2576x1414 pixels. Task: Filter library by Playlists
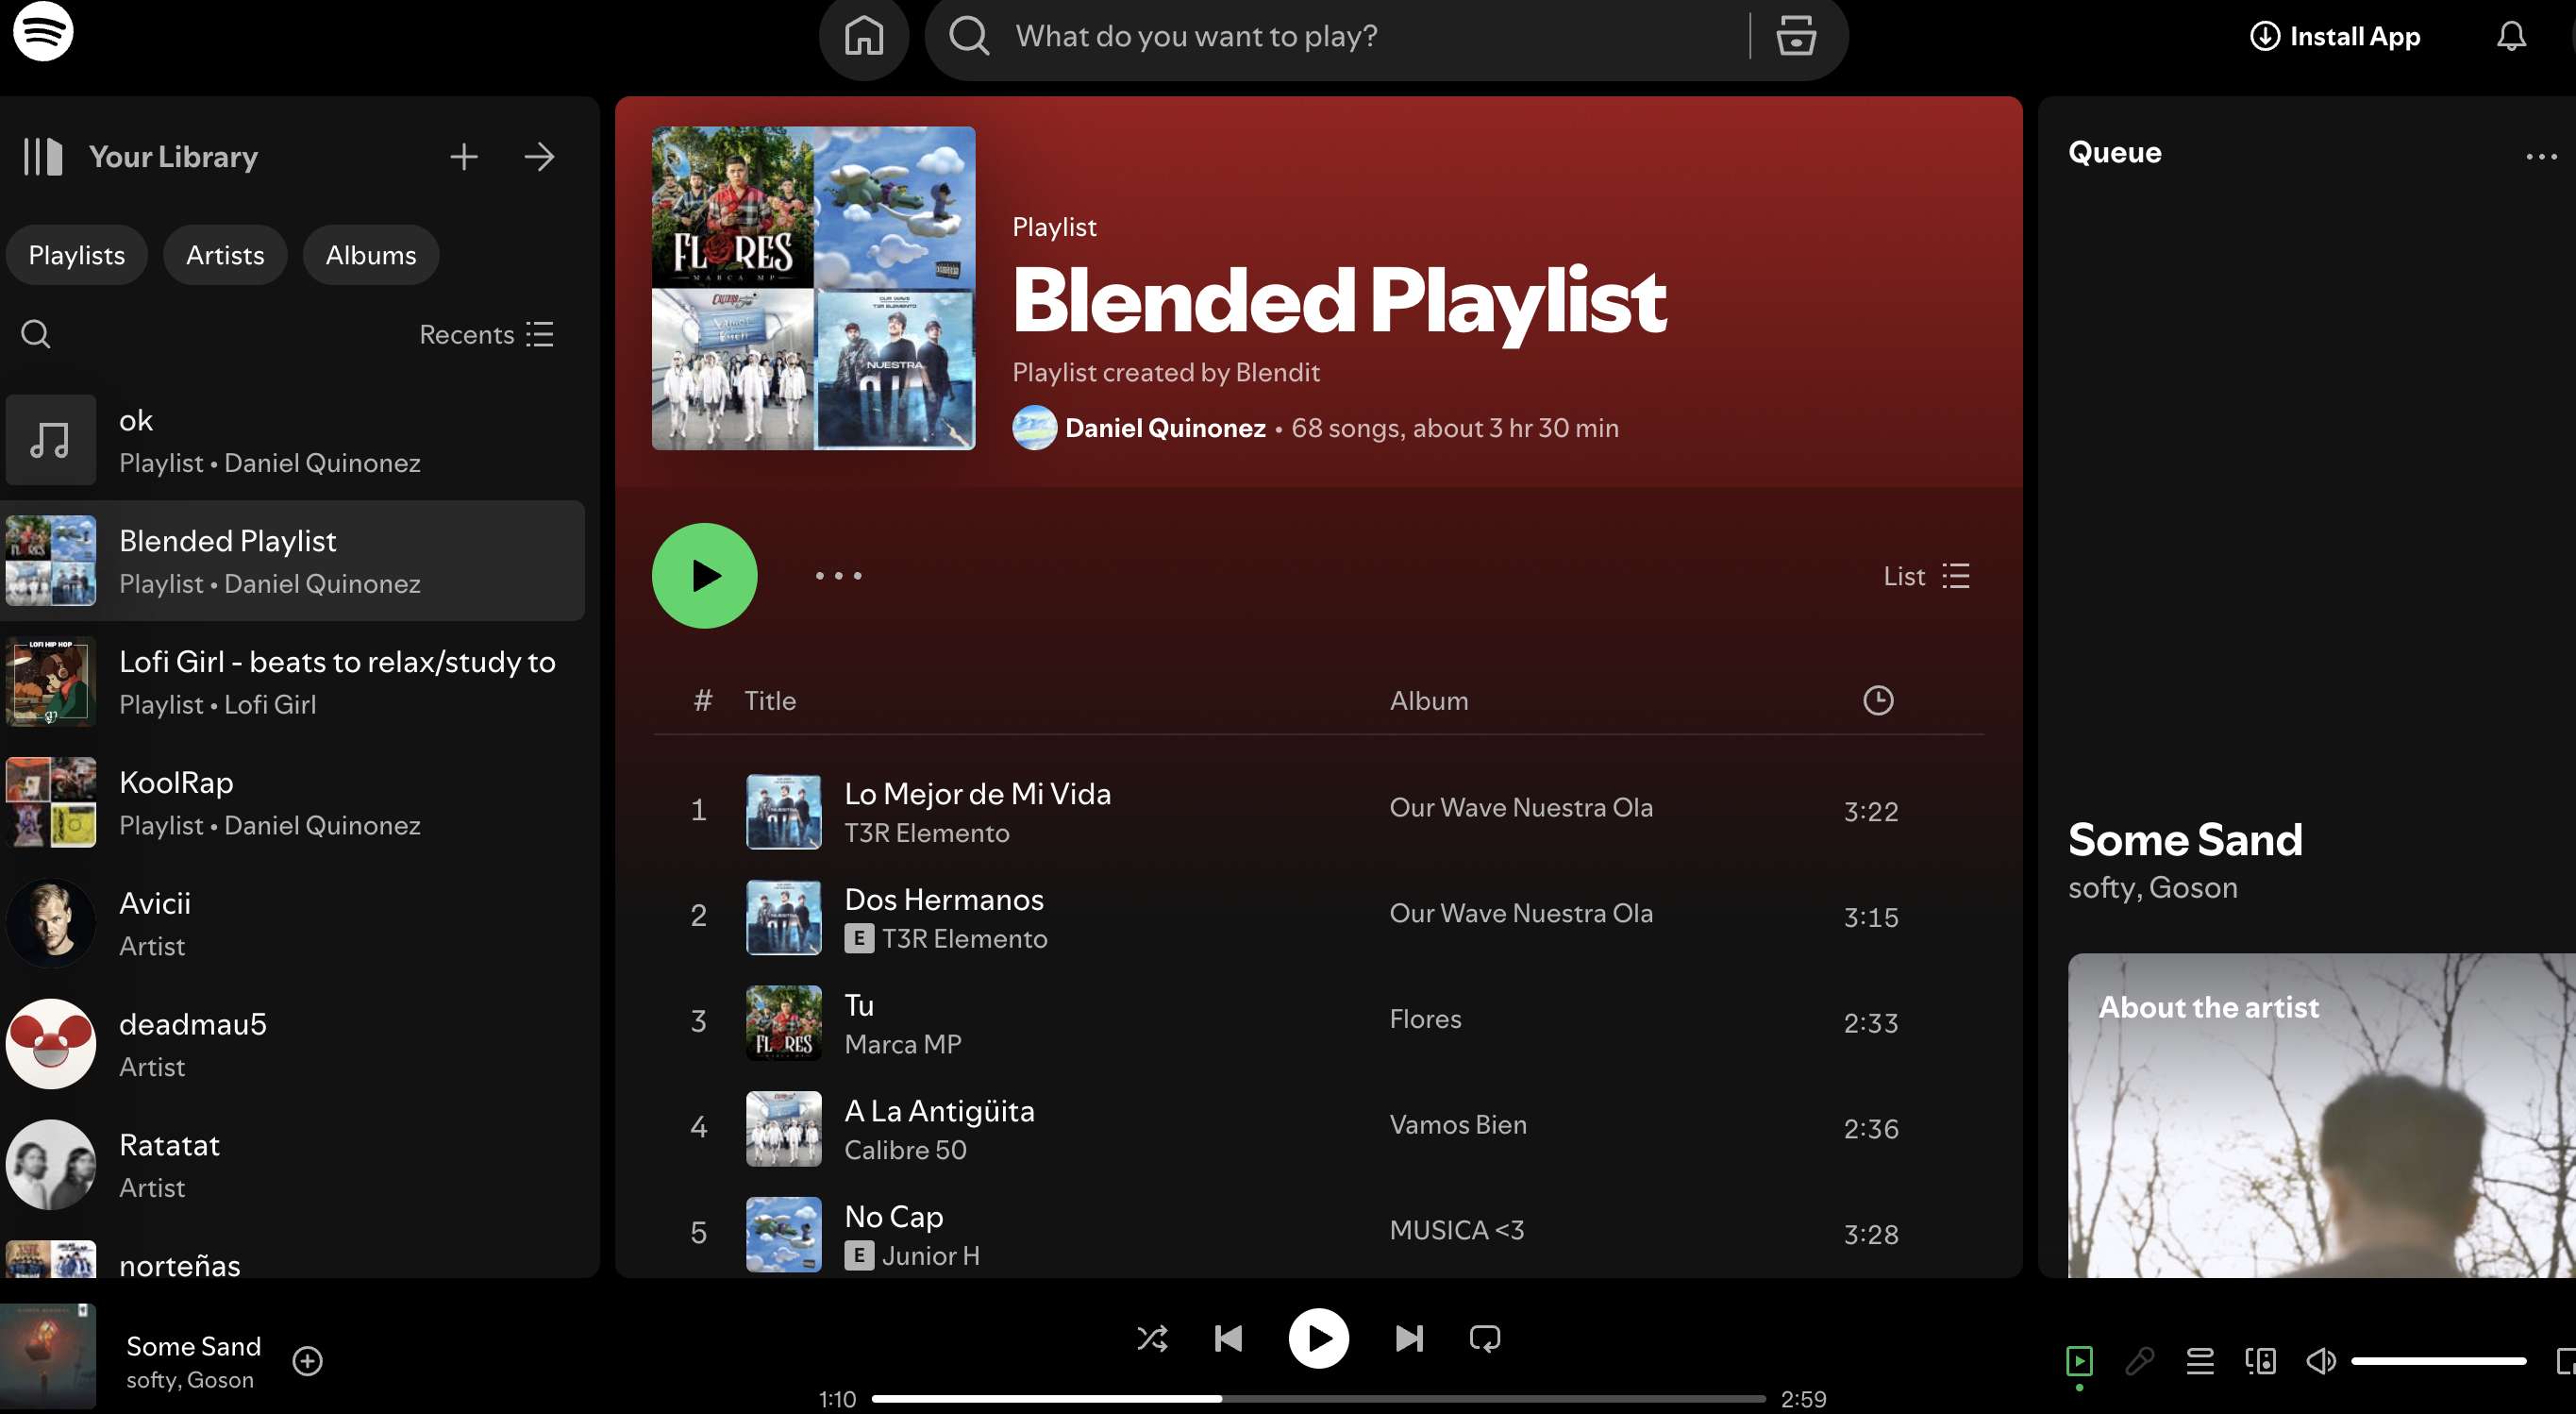pos(77,255)
